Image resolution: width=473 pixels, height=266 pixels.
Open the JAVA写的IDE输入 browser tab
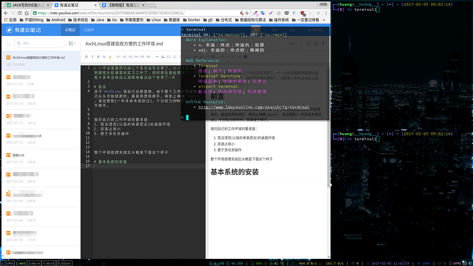pos(28,5)
